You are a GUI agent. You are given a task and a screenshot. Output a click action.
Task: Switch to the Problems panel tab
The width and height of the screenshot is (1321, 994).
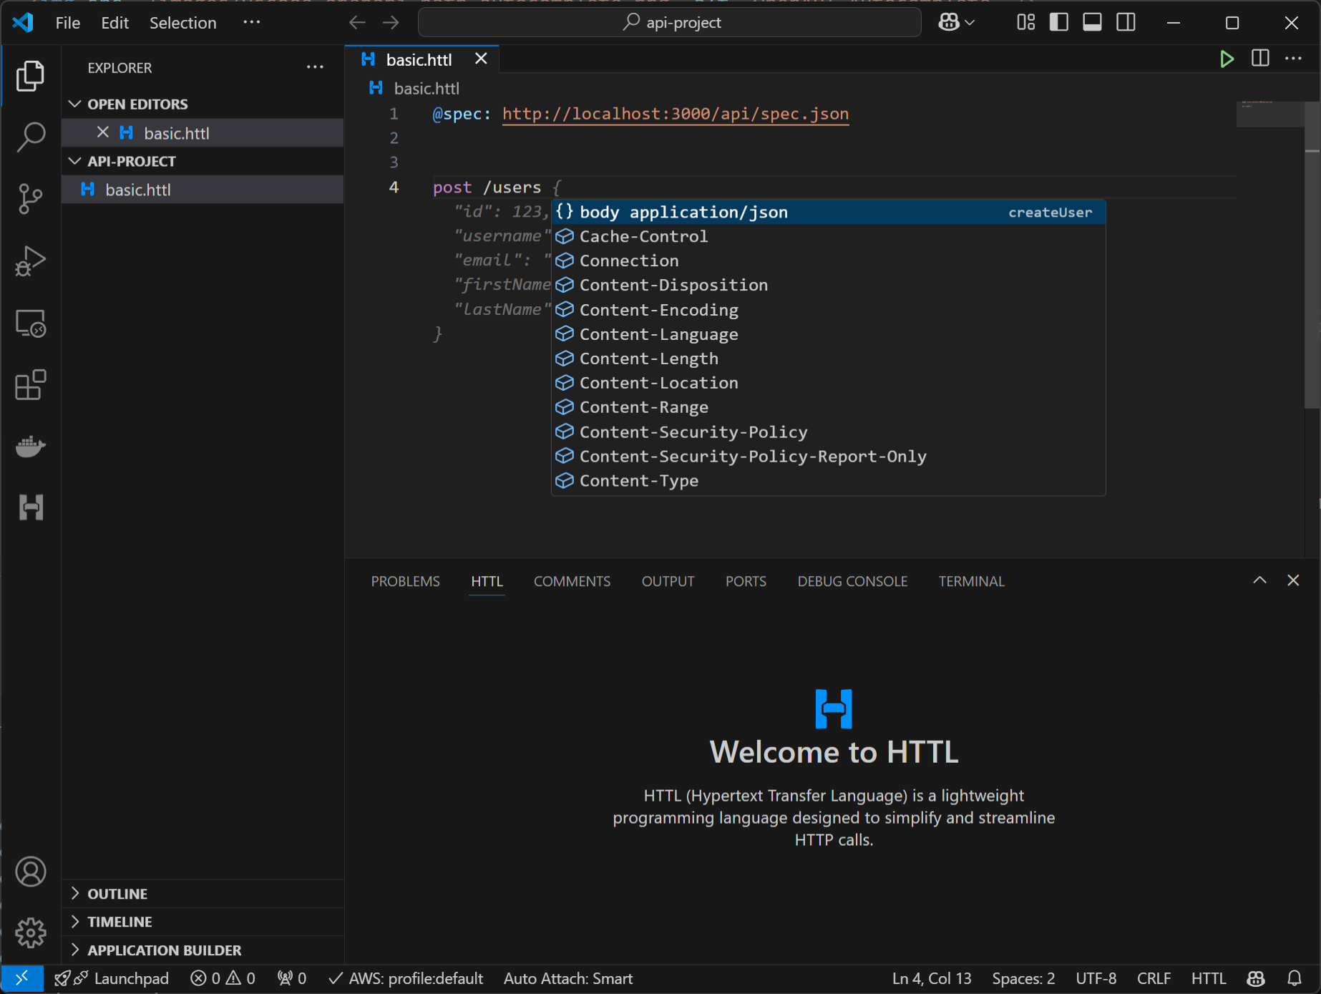click(405, 581)
